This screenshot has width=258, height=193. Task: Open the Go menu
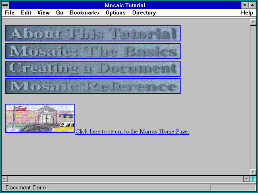[60, 13]
